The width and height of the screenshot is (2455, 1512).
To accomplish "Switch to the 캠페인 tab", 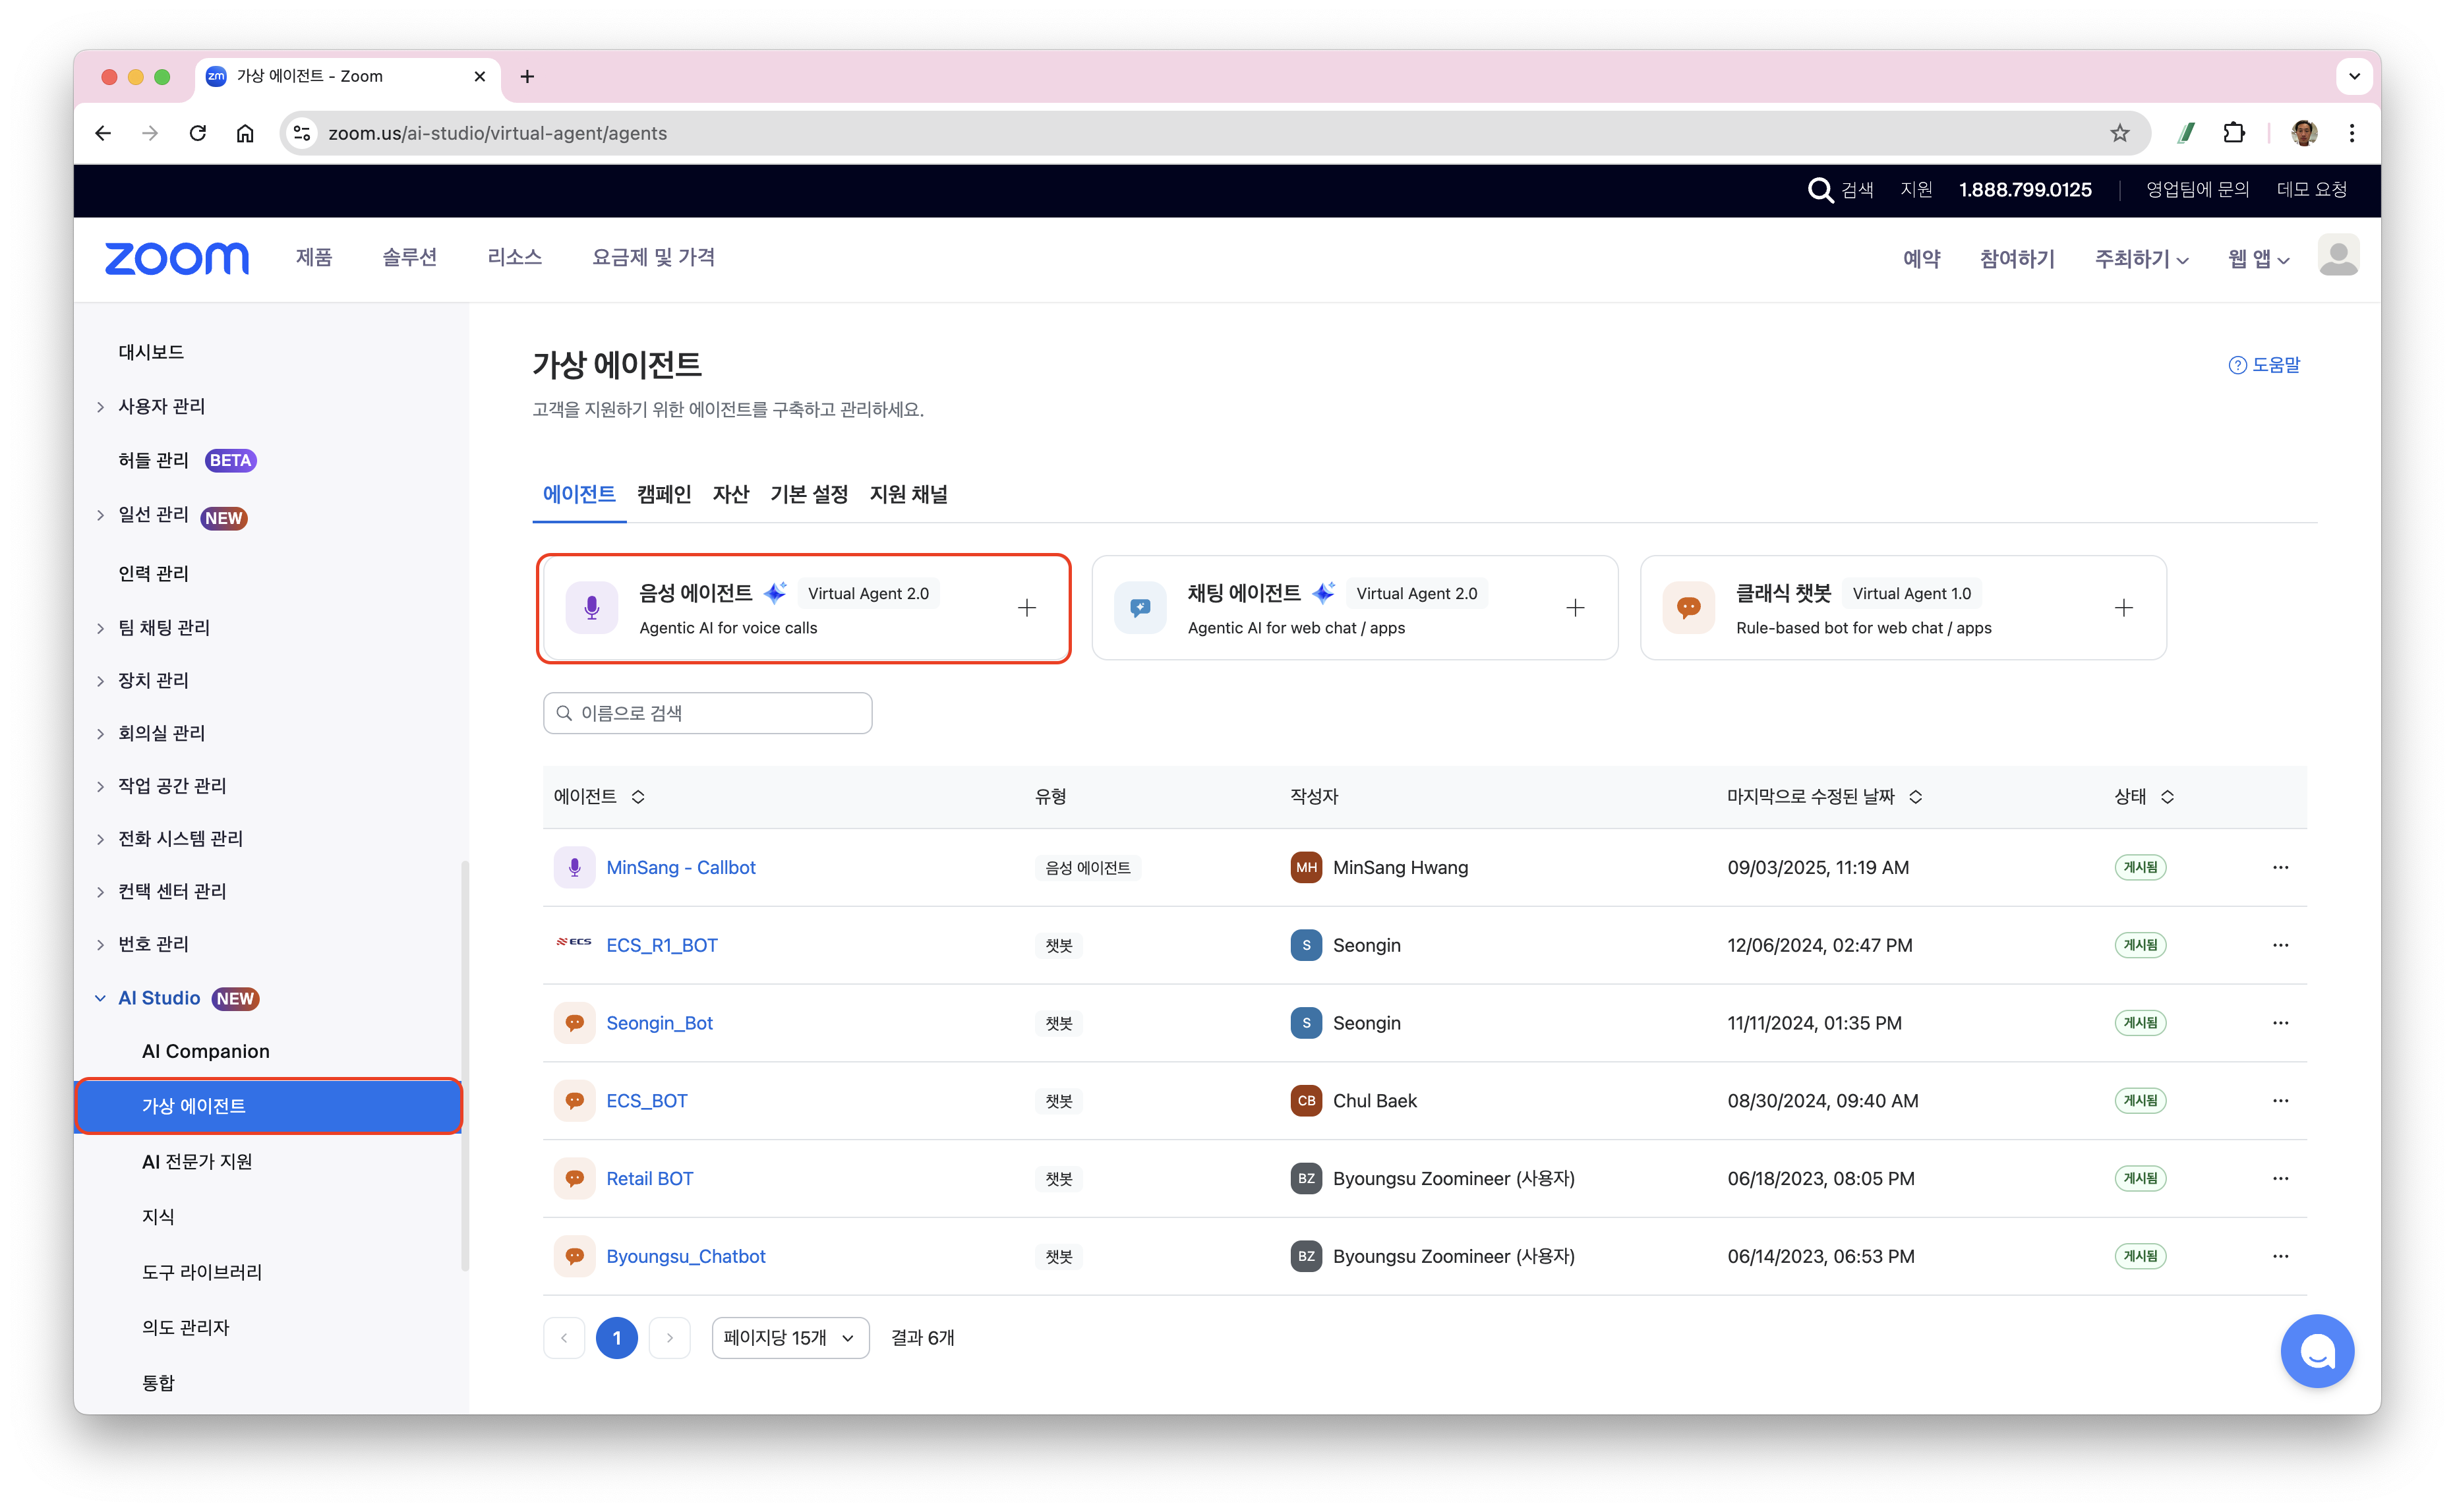I will 664,494.
